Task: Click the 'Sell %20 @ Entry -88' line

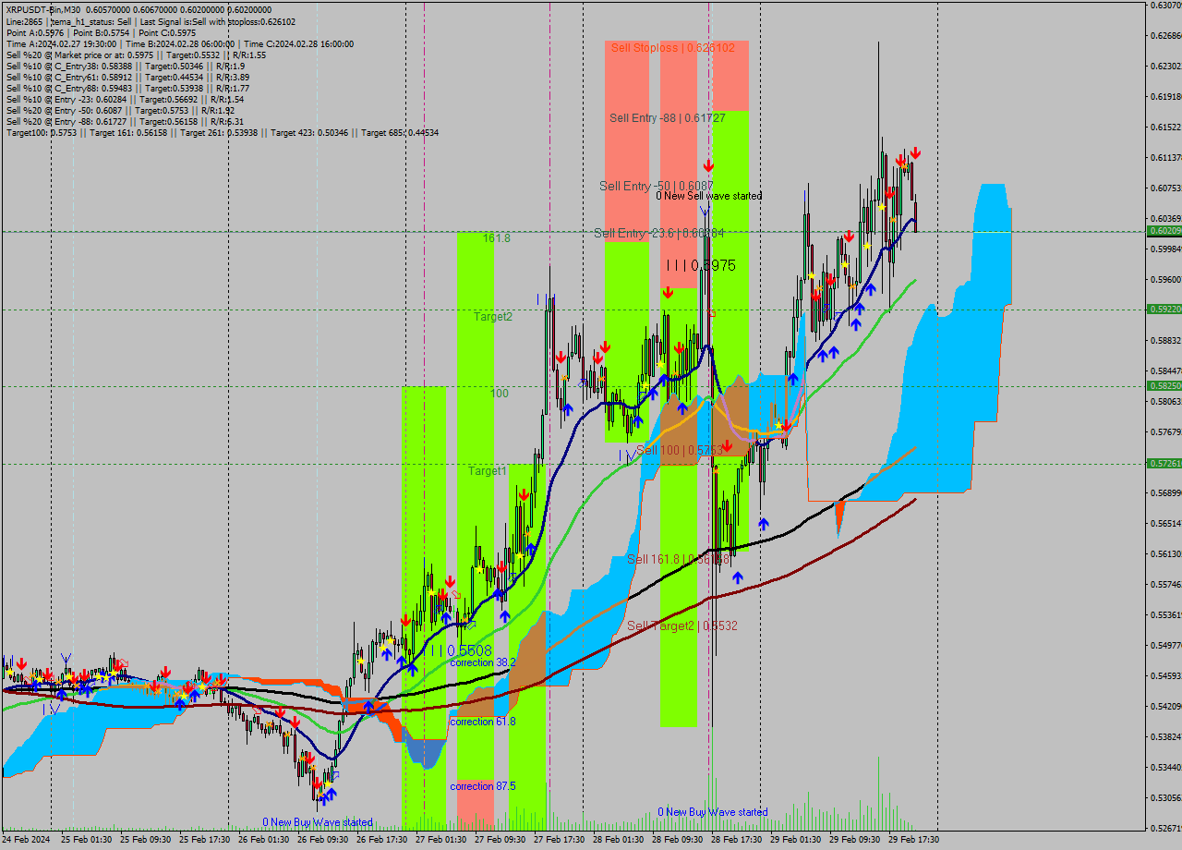Action: [125, 121]
